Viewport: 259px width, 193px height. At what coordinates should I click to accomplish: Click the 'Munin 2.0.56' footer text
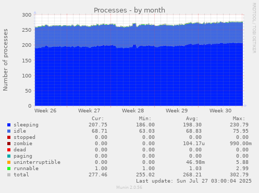pyautogui.click(x=129, y=187)
